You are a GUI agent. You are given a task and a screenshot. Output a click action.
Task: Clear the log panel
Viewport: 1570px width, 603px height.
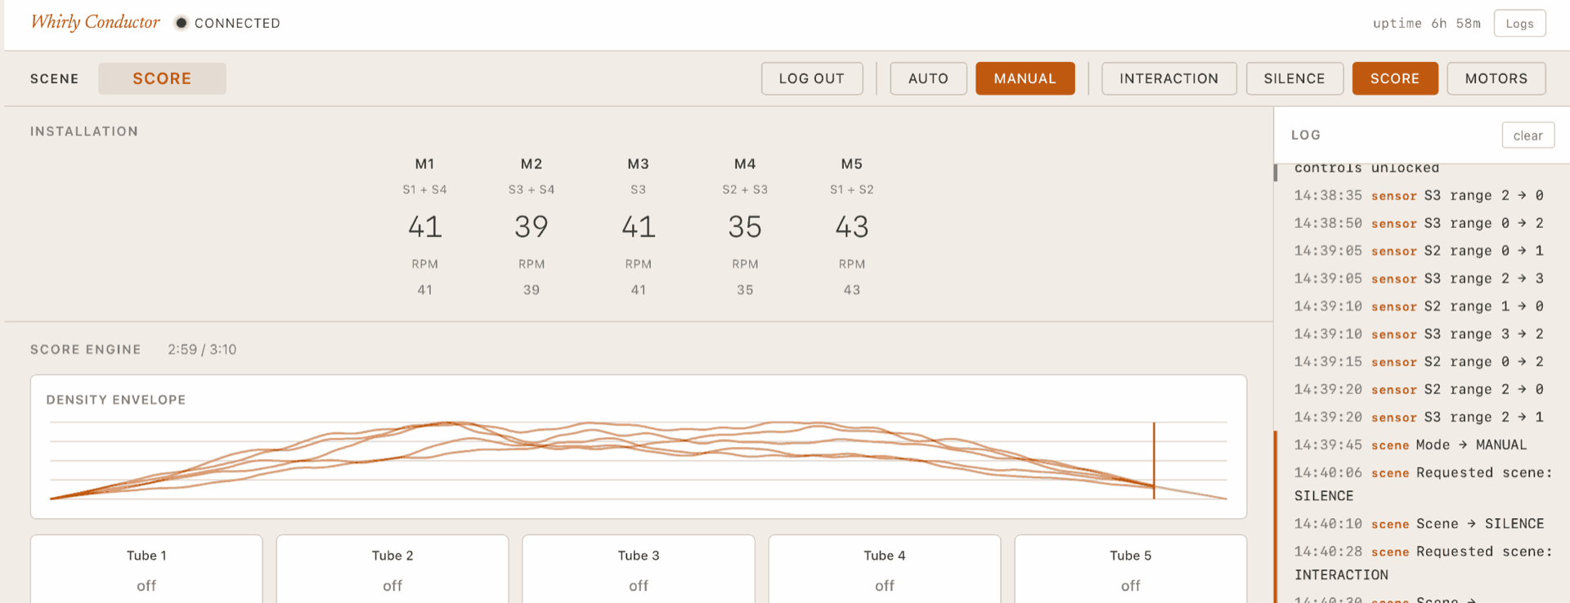tap(1527, 136)
